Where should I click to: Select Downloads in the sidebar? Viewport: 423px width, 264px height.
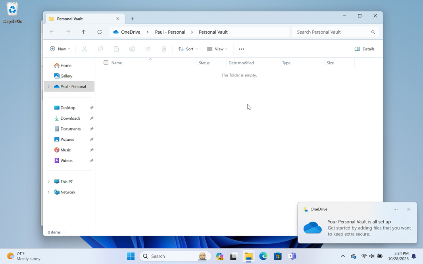(x=70, y=118)
